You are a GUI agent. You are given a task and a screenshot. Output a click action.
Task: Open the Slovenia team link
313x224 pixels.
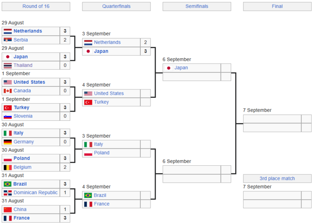click(23, 117)
